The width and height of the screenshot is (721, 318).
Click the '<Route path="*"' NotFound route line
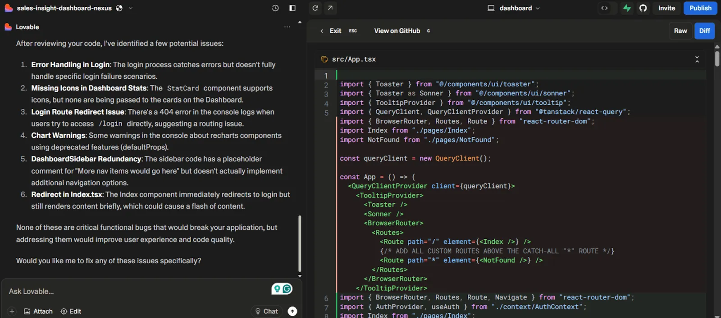pyautogui.click(x=461, y=260)
